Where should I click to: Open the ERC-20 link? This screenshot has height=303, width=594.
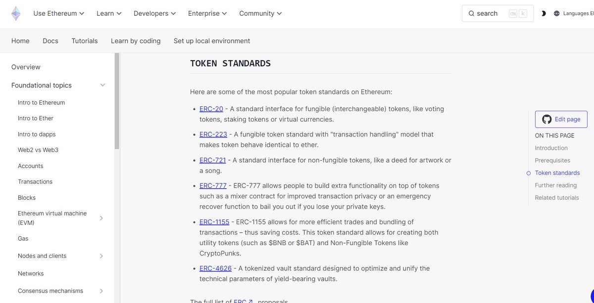click(211, 109)
